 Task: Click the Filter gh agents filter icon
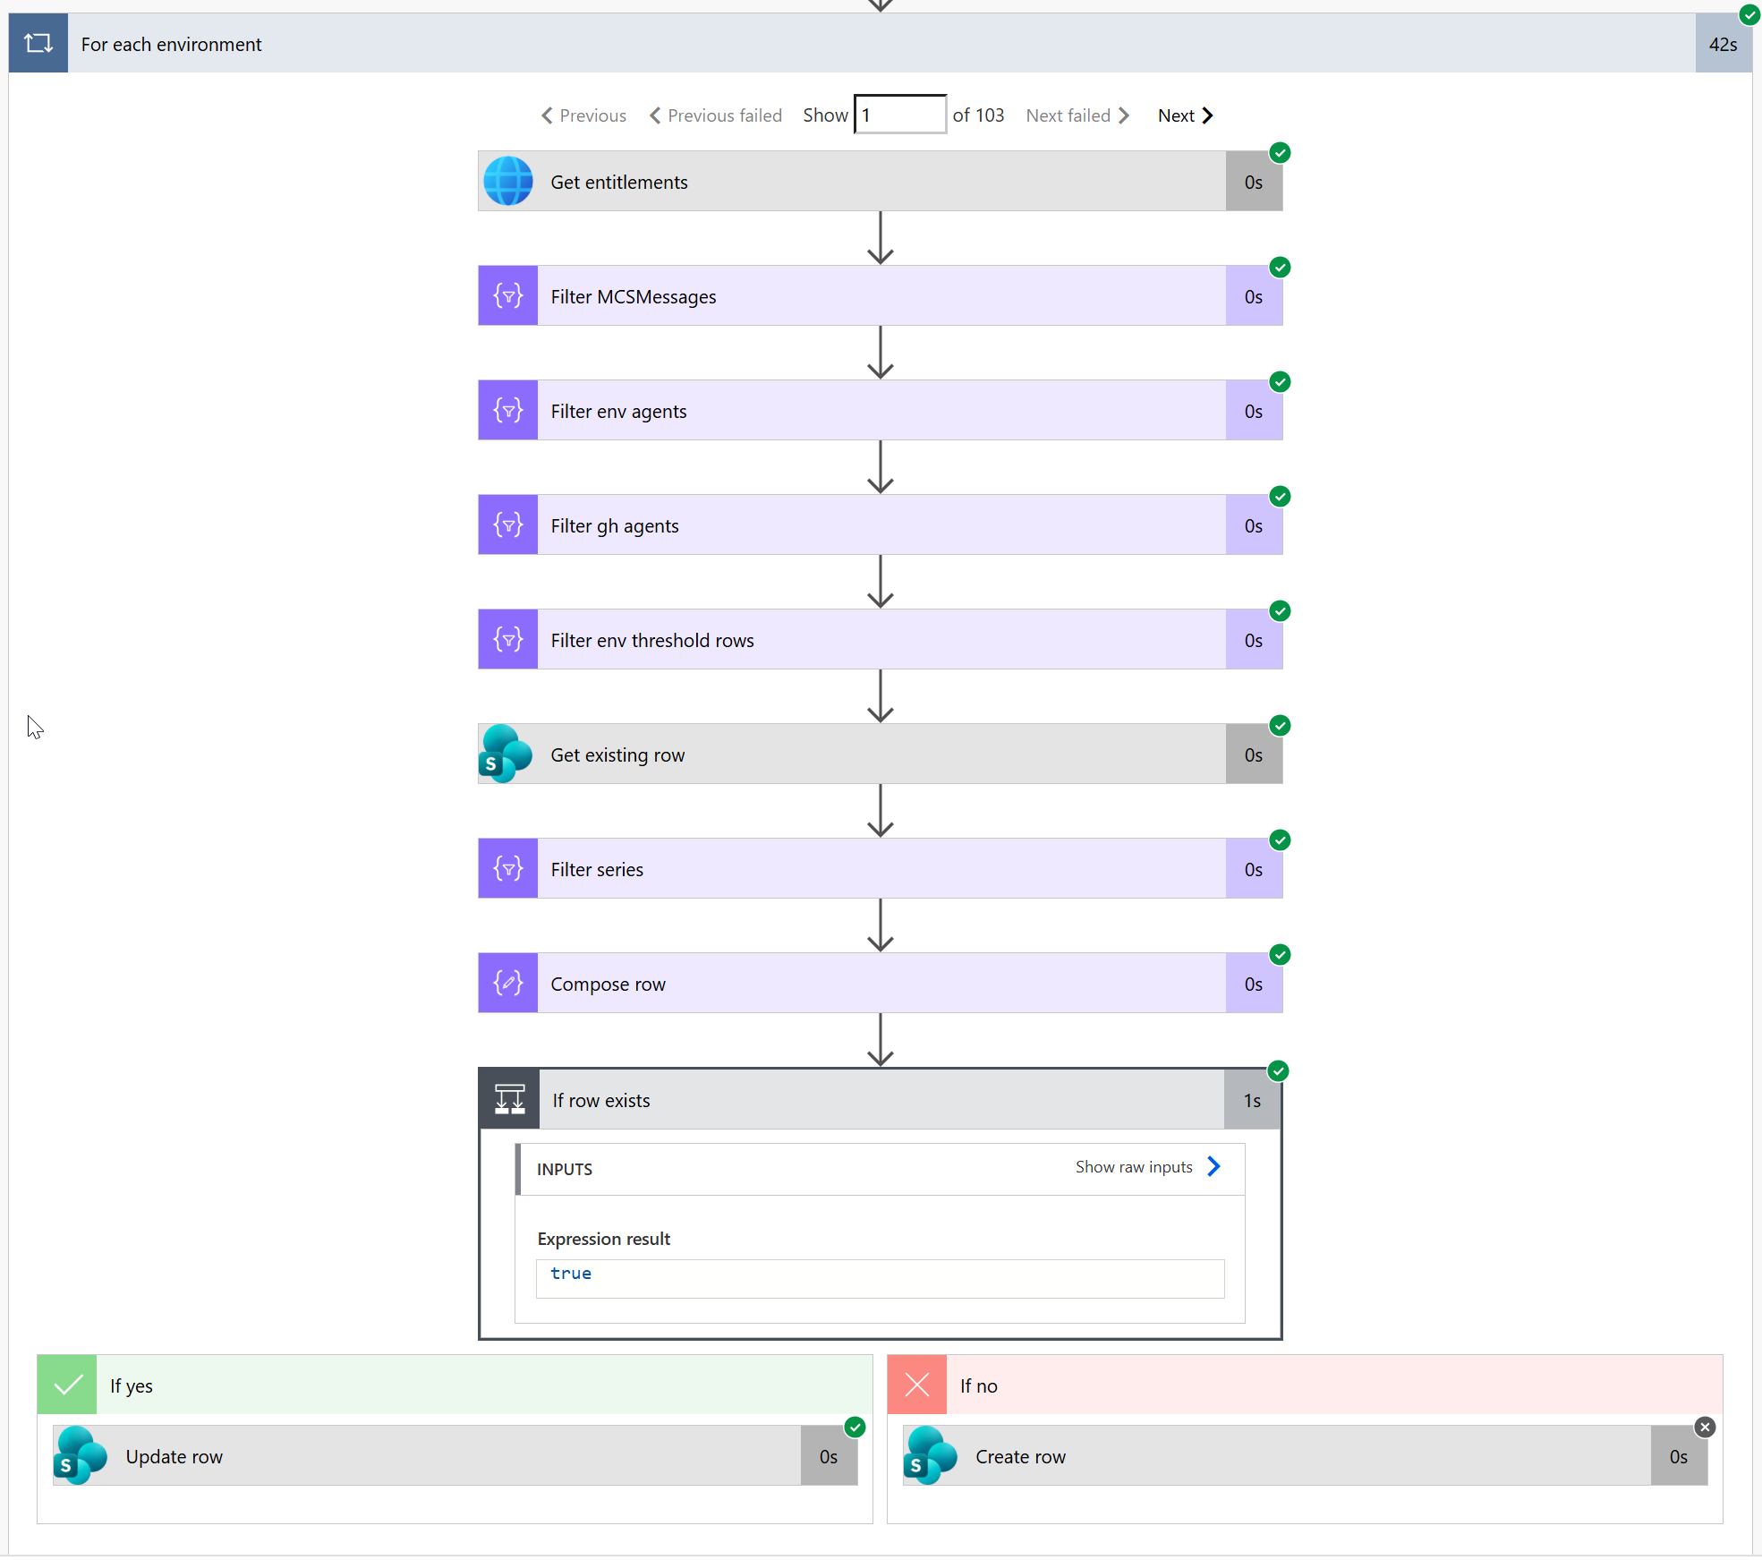508,525
